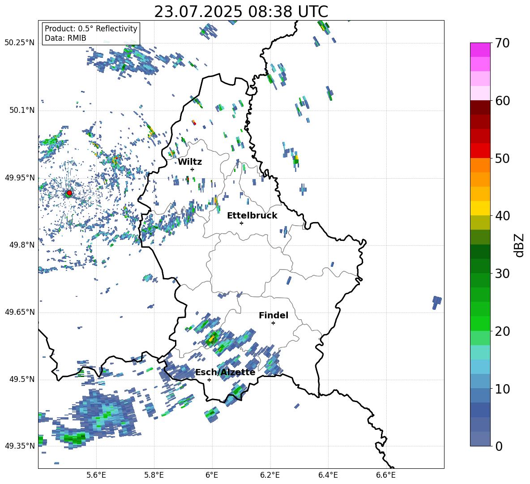Click the isolated blue echo near the right map edge
530x484 pixels.
click(x=437, y=302)
